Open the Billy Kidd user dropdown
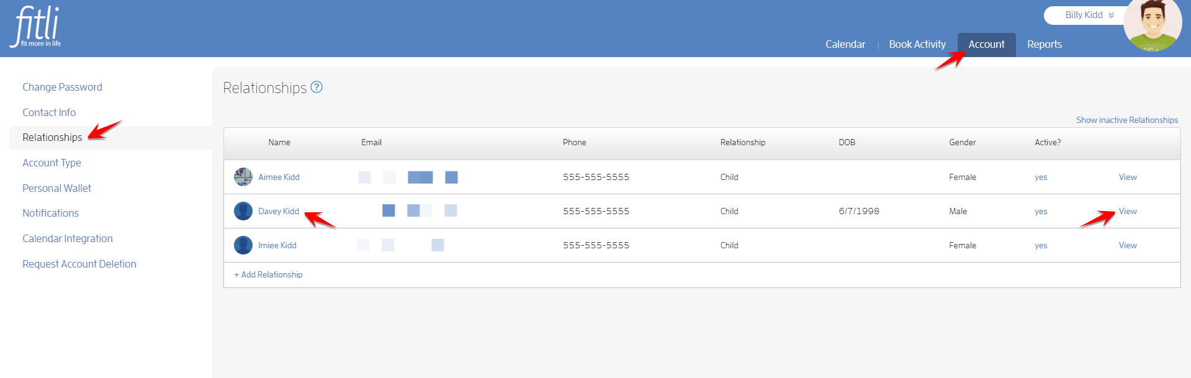1191x378 pixels. pyautogui.click(x=1089, y=15)
